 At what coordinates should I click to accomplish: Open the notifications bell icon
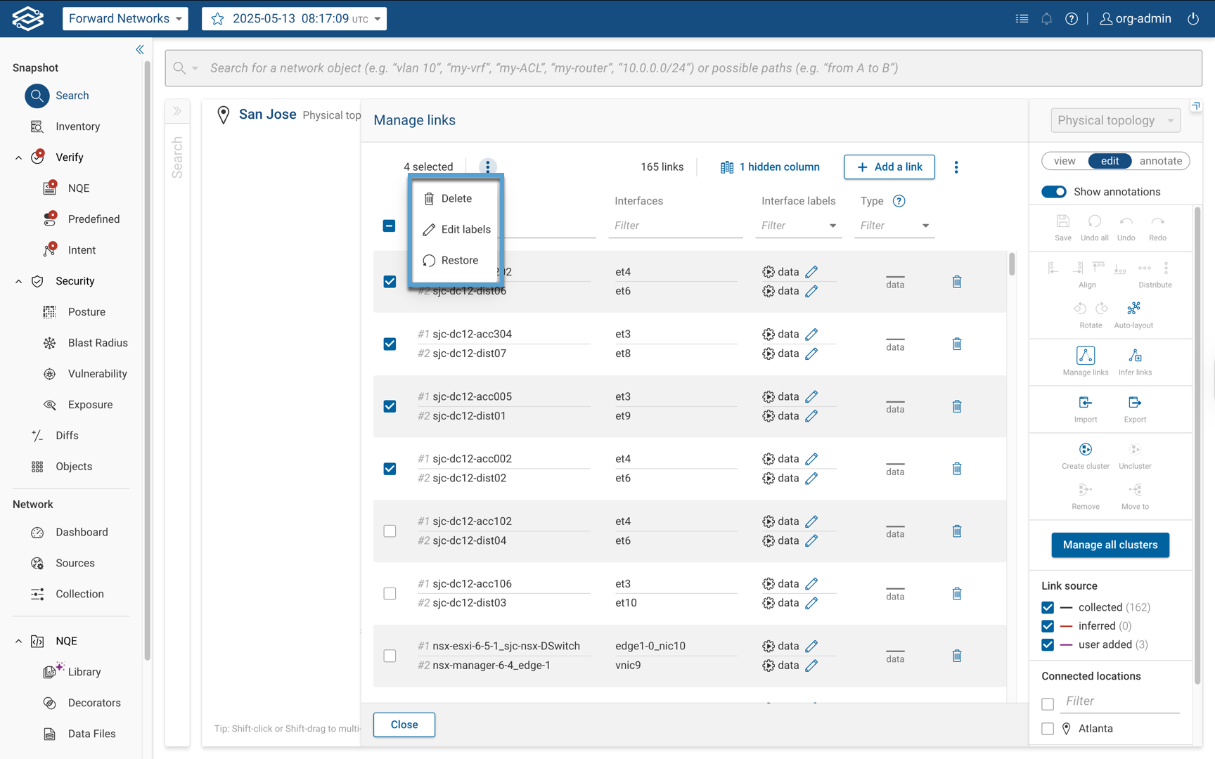pyautogui.click(x=1046, y=18)
